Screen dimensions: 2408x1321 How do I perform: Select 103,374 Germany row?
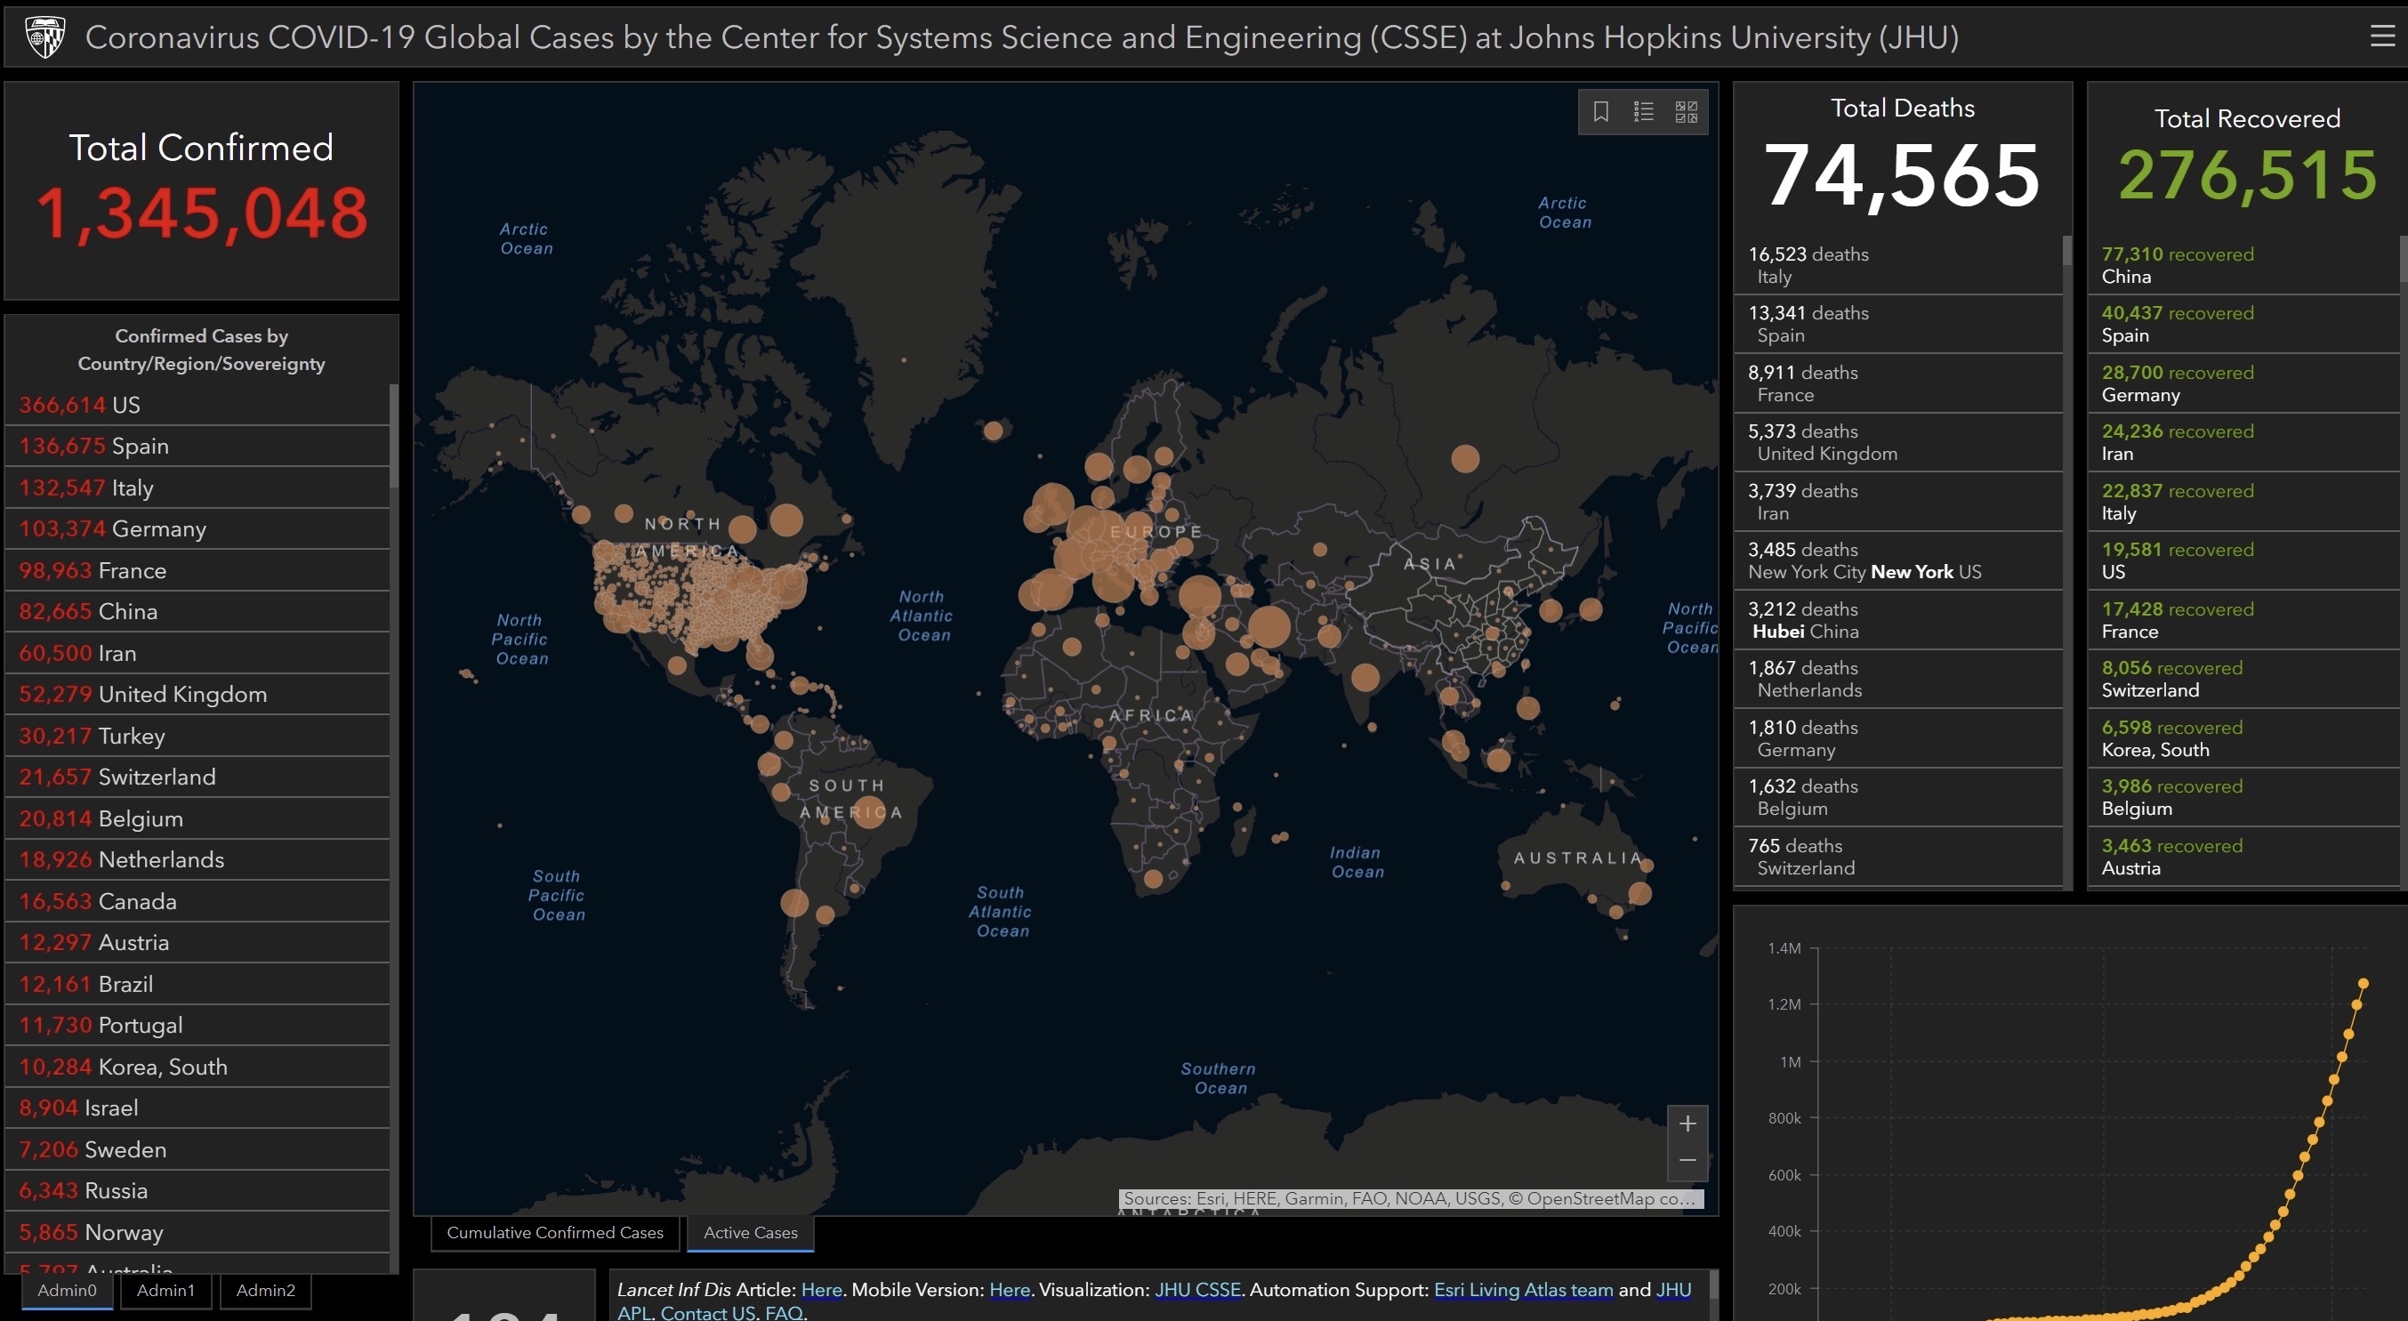coord(197,528)
